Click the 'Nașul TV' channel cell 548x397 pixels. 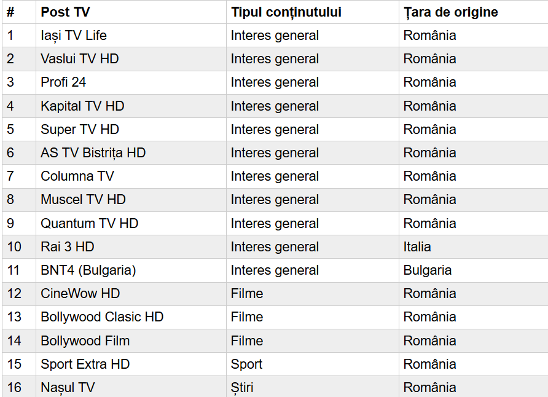click(x=68, y=388)
